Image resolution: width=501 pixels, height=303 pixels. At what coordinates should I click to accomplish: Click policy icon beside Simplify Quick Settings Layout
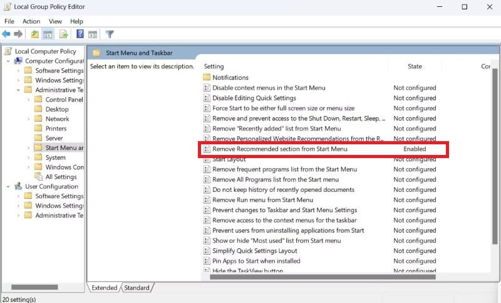point(207,251)
